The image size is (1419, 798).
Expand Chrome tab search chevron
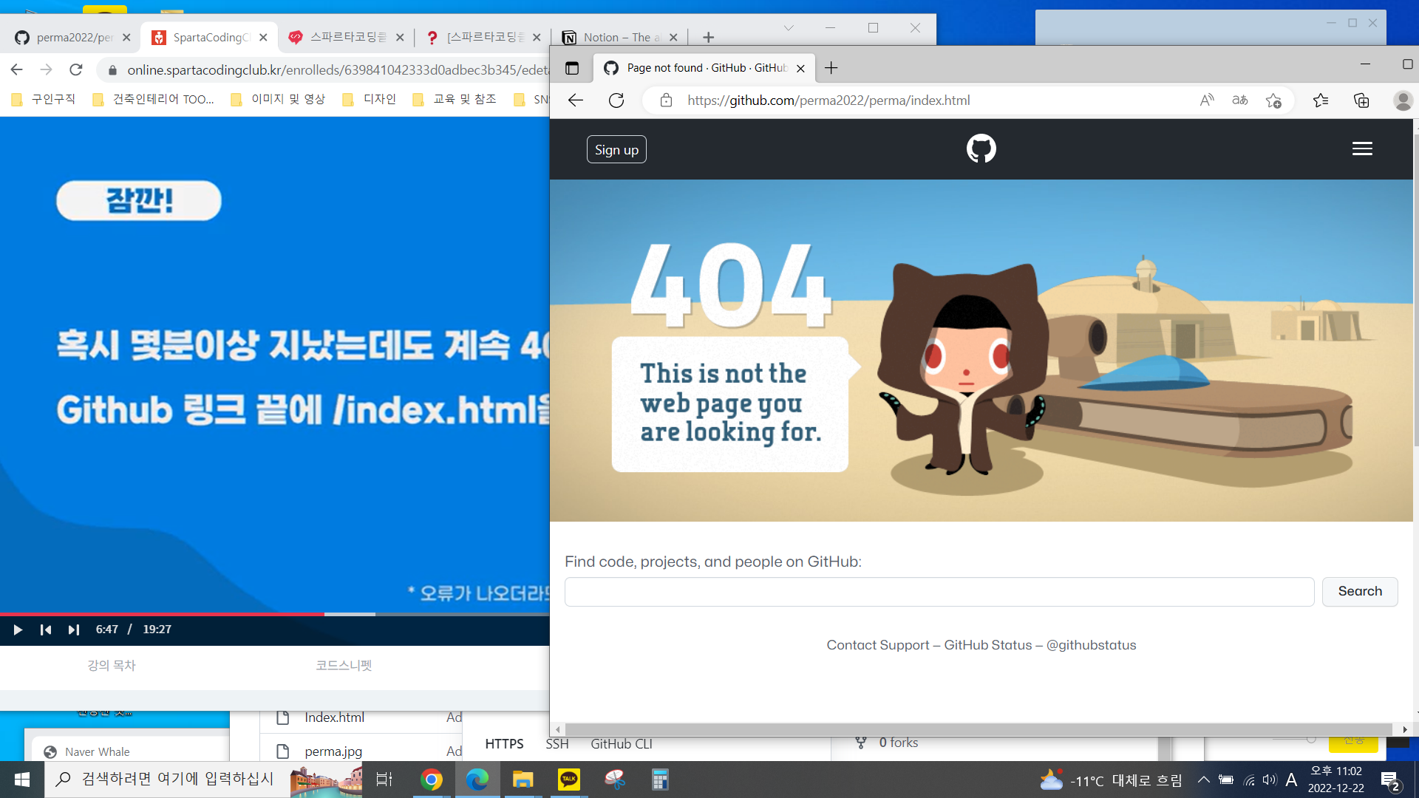(x=789, y=28)
